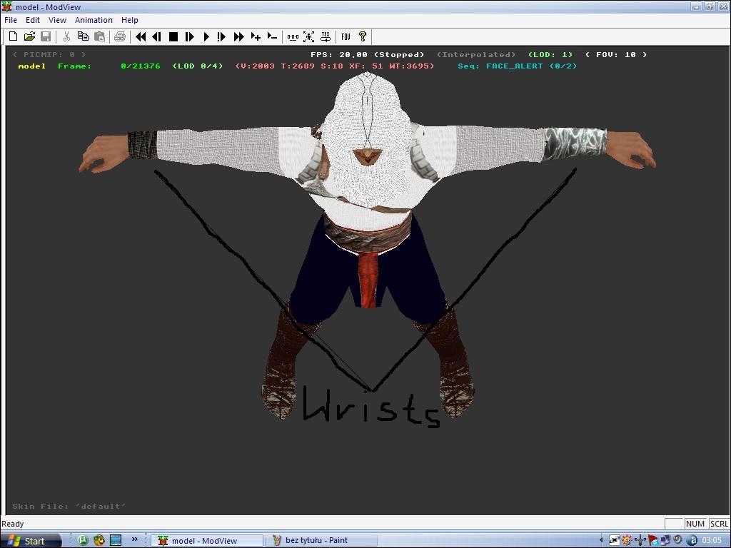Play the animation
731x548 pixels.
(x=206, y=36)
